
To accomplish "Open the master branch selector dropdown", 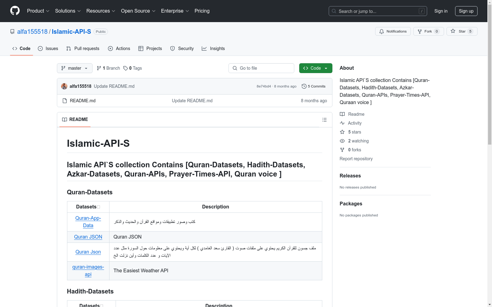I will [x=75, y=68].
